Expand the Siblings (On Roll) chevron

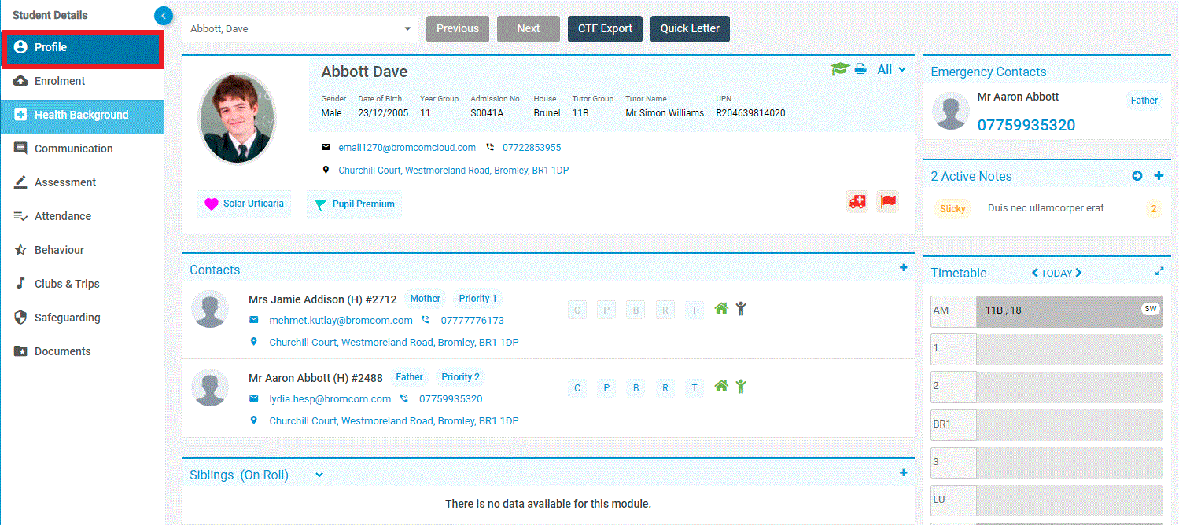pos(319,475)
